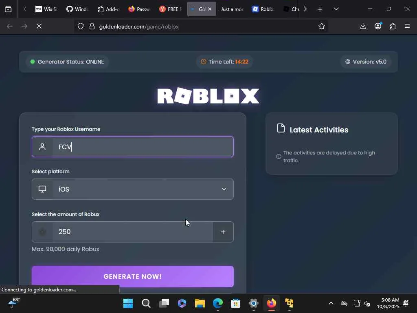Screen dimensions: 417x313
Task: Open the tracking protection shield icon
Action: coord(81,26)
